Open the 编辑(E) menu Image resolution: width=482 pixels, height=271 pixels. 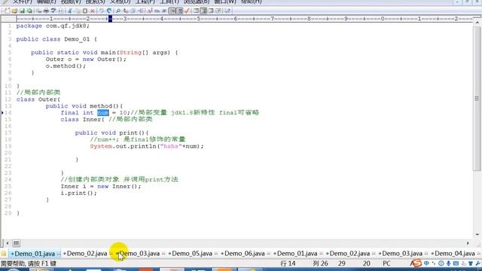coord(46,2)
